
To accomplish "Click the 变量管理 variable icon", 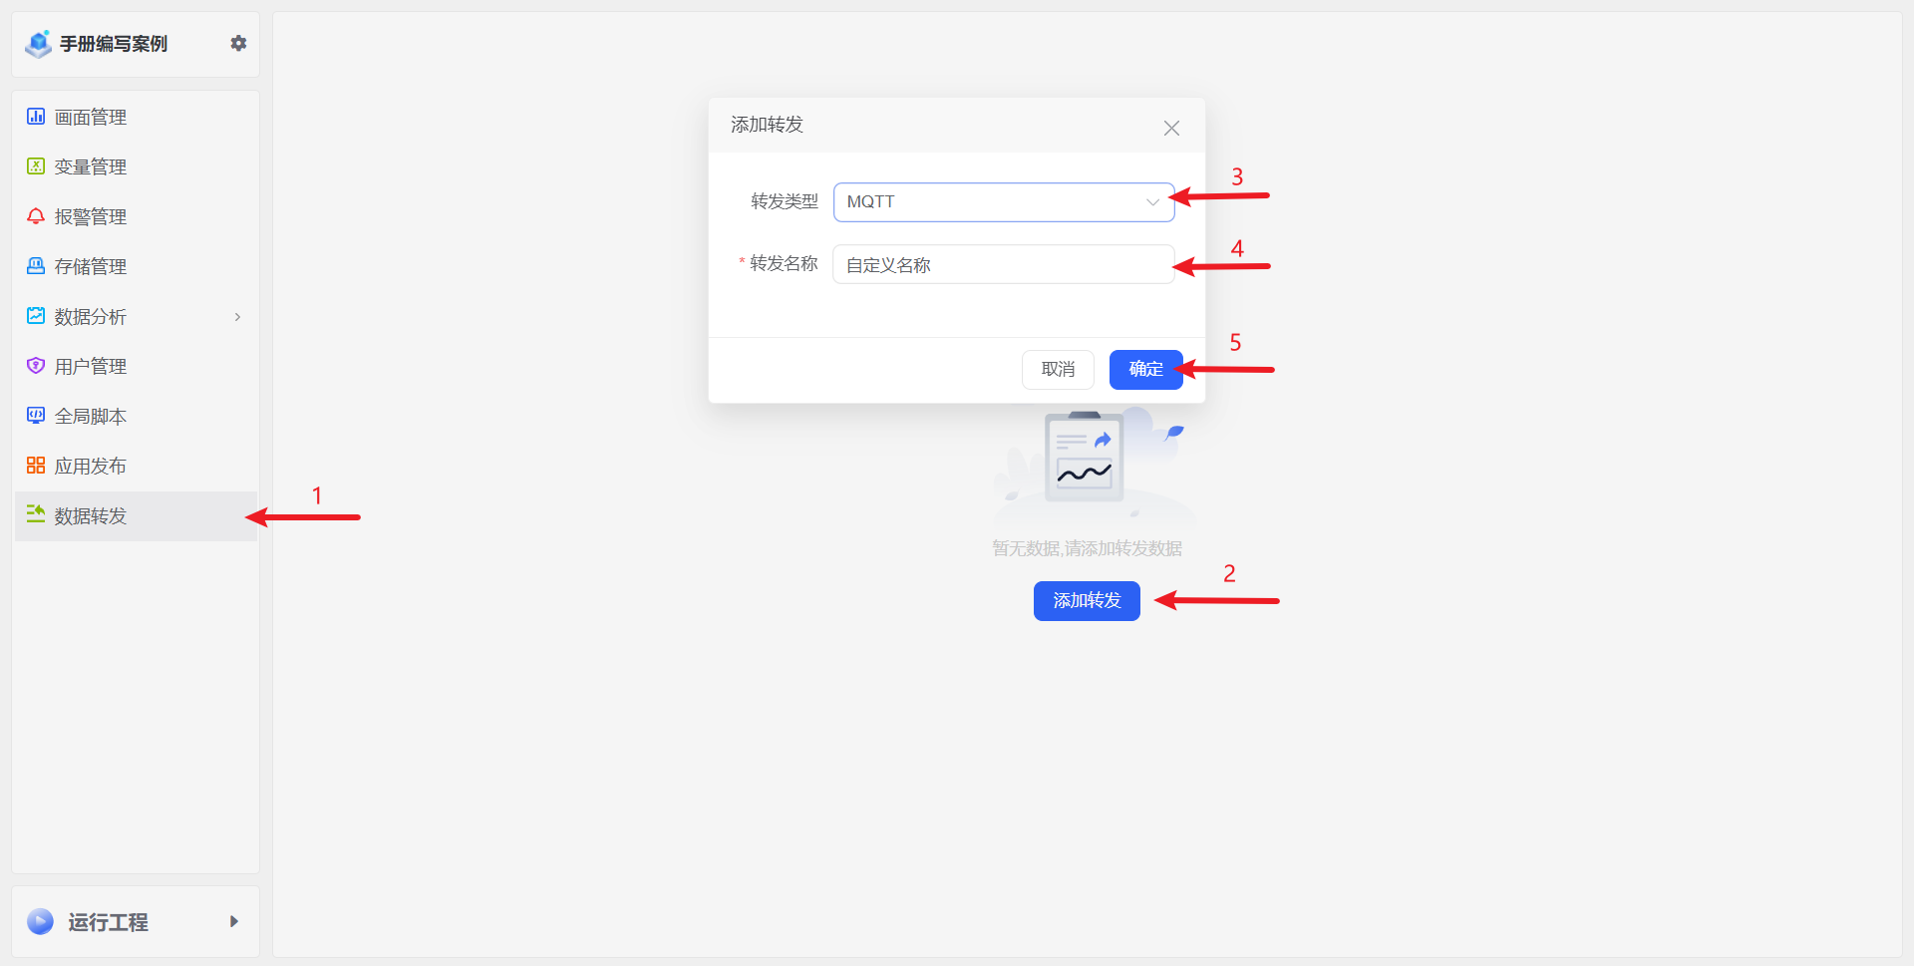I will point(36,166).
